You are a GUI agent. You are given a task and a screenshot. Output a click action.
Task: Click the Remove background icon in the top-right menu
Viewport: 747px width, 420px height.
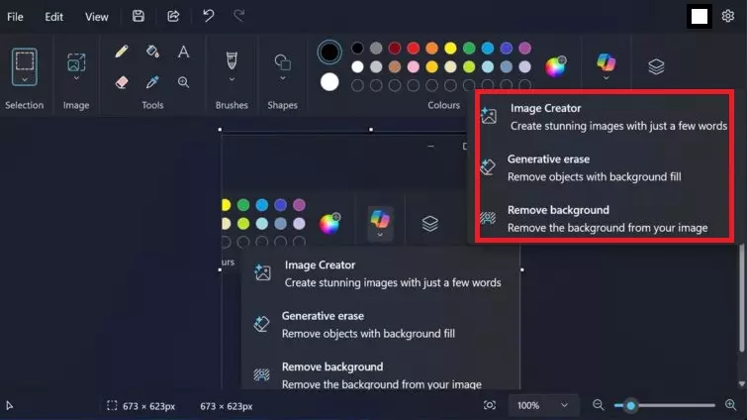pyautogui.click(x=488, y=218)
